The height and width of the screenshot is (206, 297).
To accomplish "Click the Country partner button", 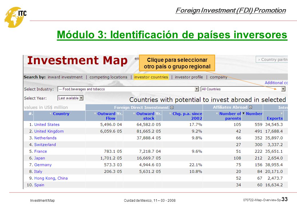I will pos(272,60).
